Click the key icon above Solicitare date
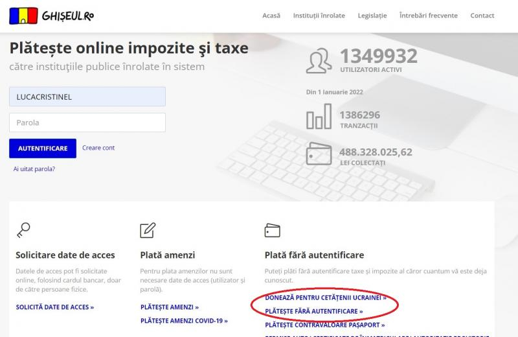Screen dimensions: 518x337 coord(23,229)
